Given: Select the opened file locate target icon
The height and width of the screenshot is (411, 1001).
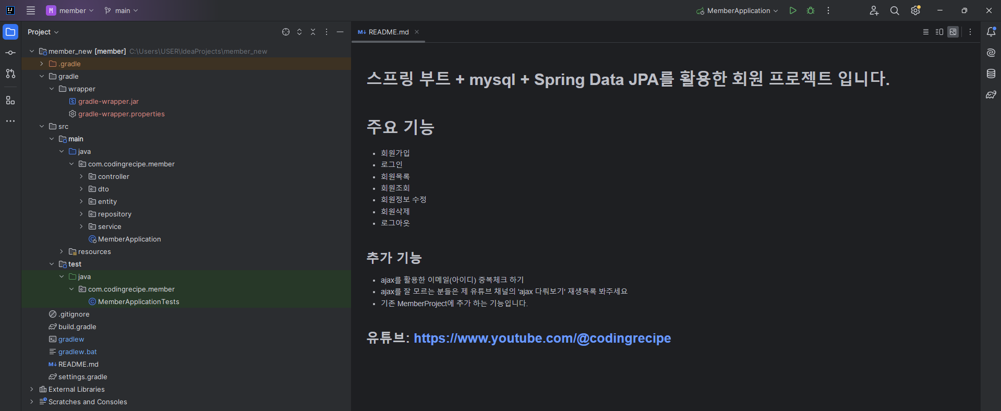Looking at the screenshot, I should [x=286, y=32].
